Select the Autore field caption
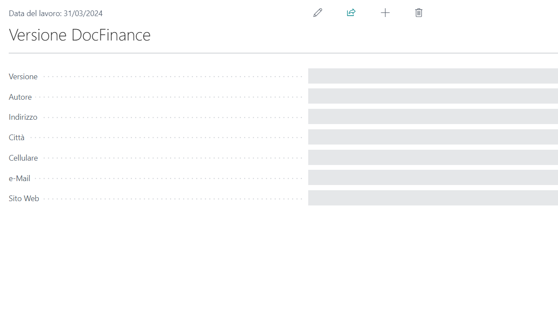558x313 pixels. [20, 97]
